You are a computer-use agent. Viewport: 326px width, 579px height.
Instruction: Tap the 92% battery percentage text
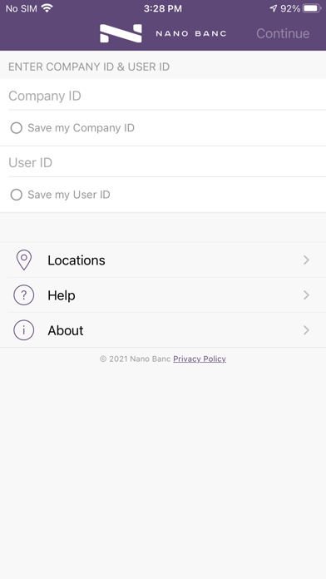point(290,8)
